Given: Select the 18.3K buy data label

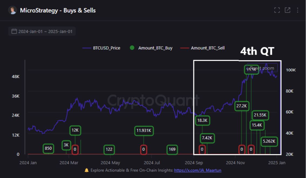Looking at the screenshot, I should [x=202, y=120].
